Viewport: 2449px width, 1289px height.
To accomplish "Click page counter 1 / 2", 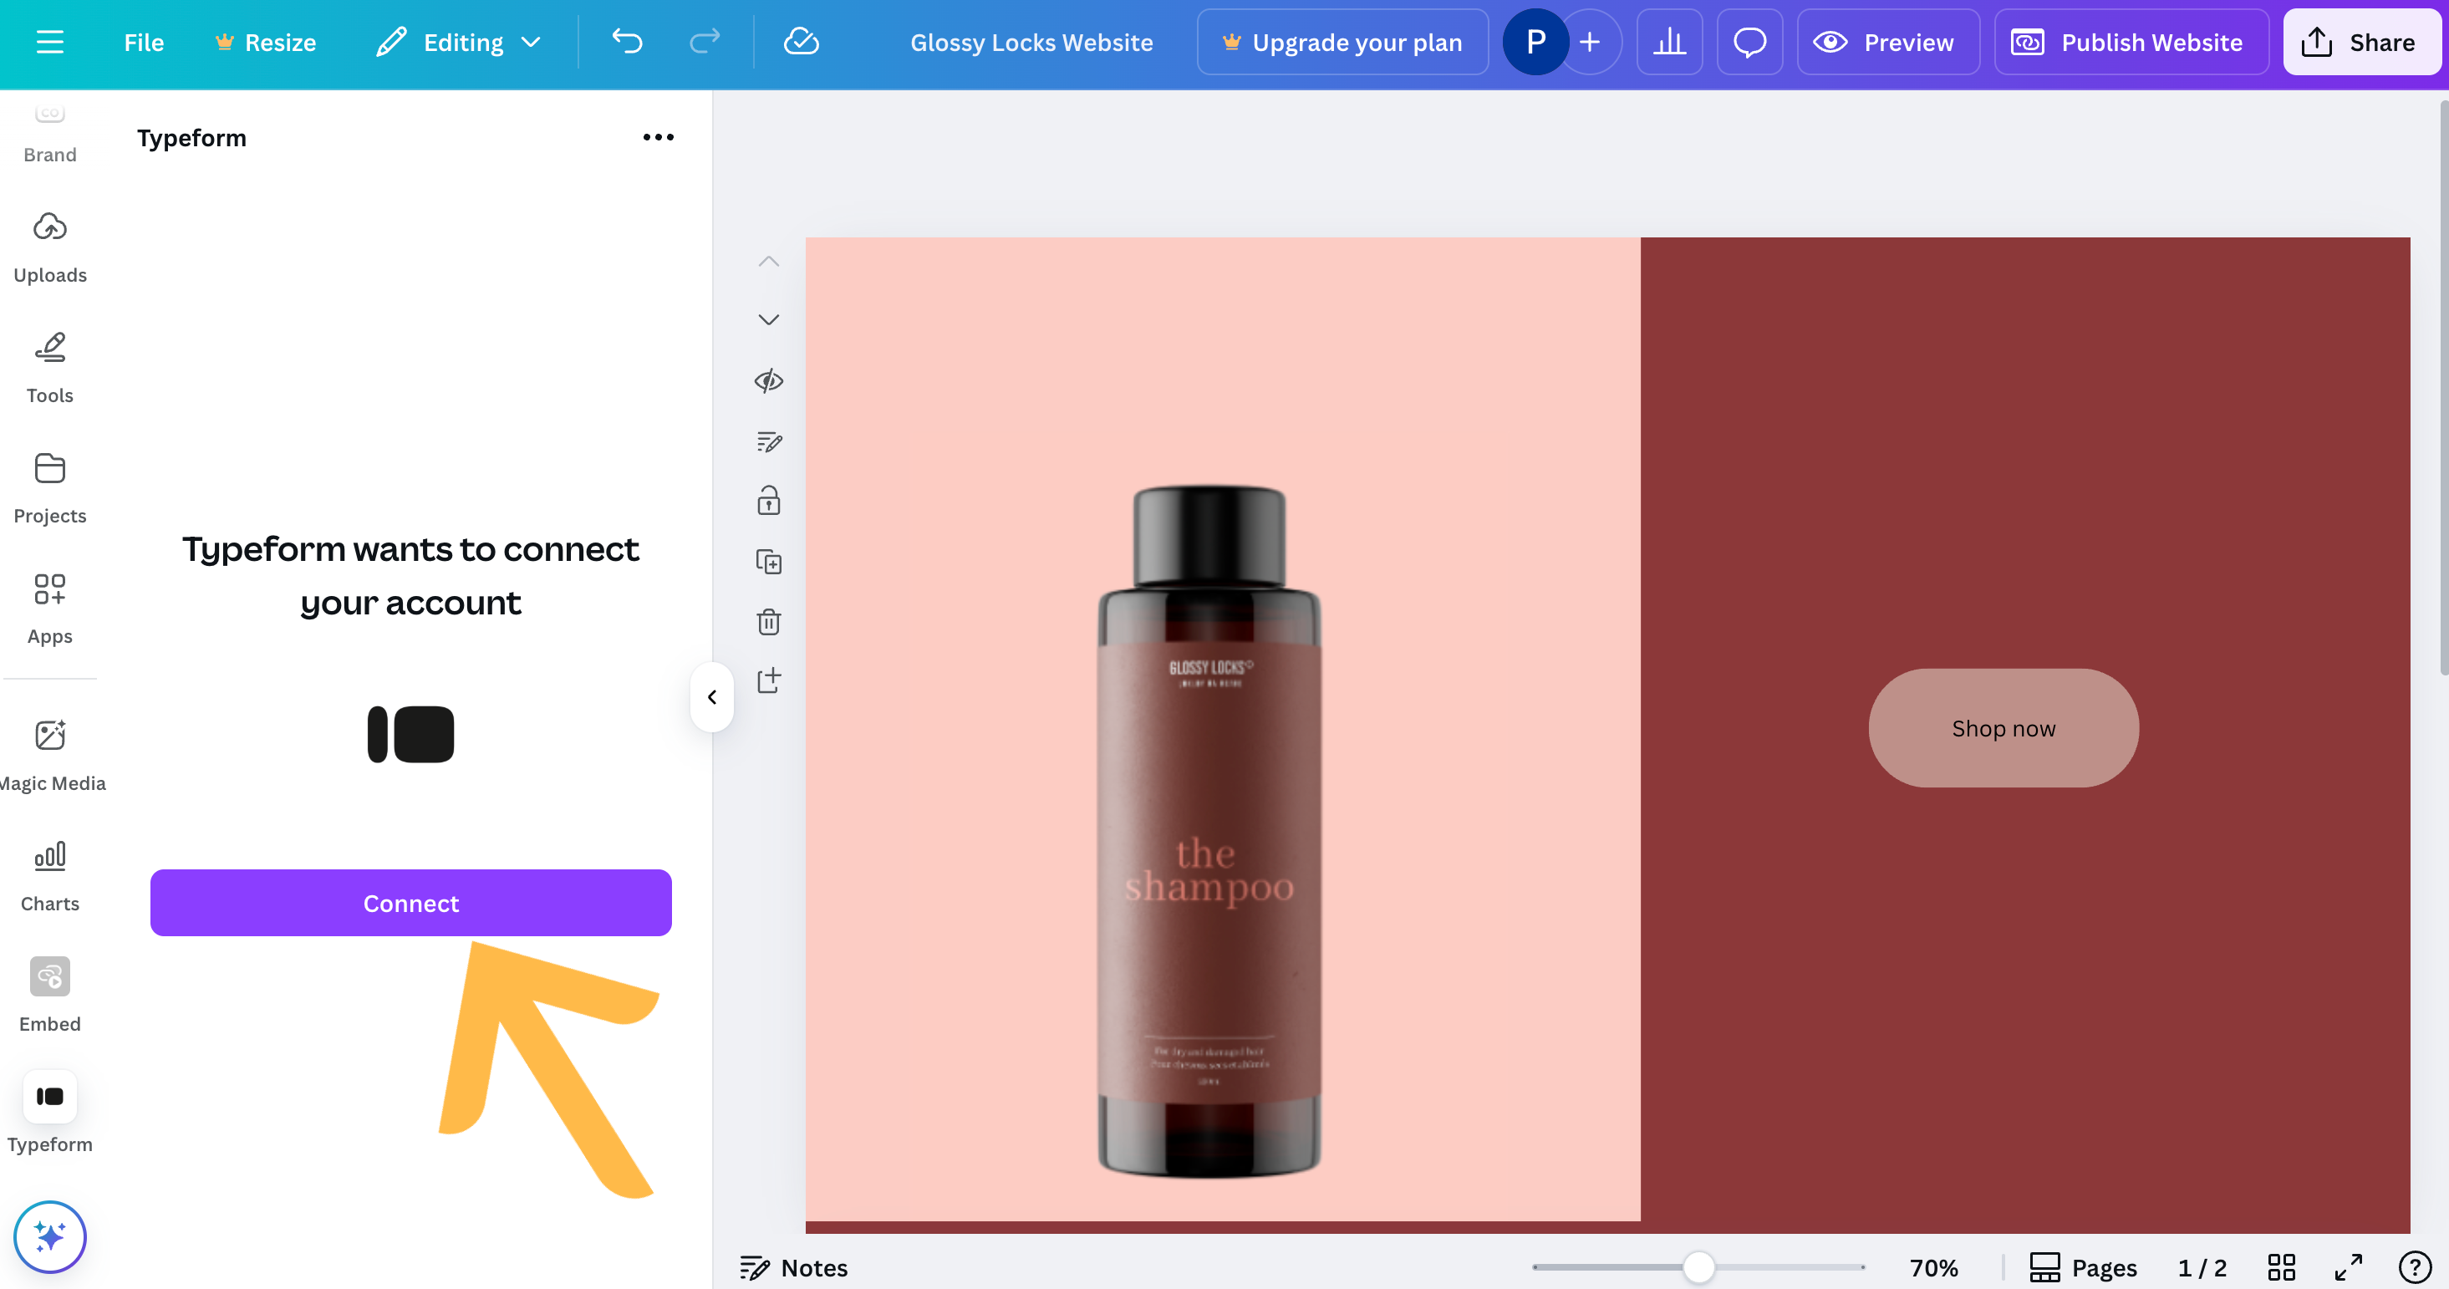I will 2202,1267.
